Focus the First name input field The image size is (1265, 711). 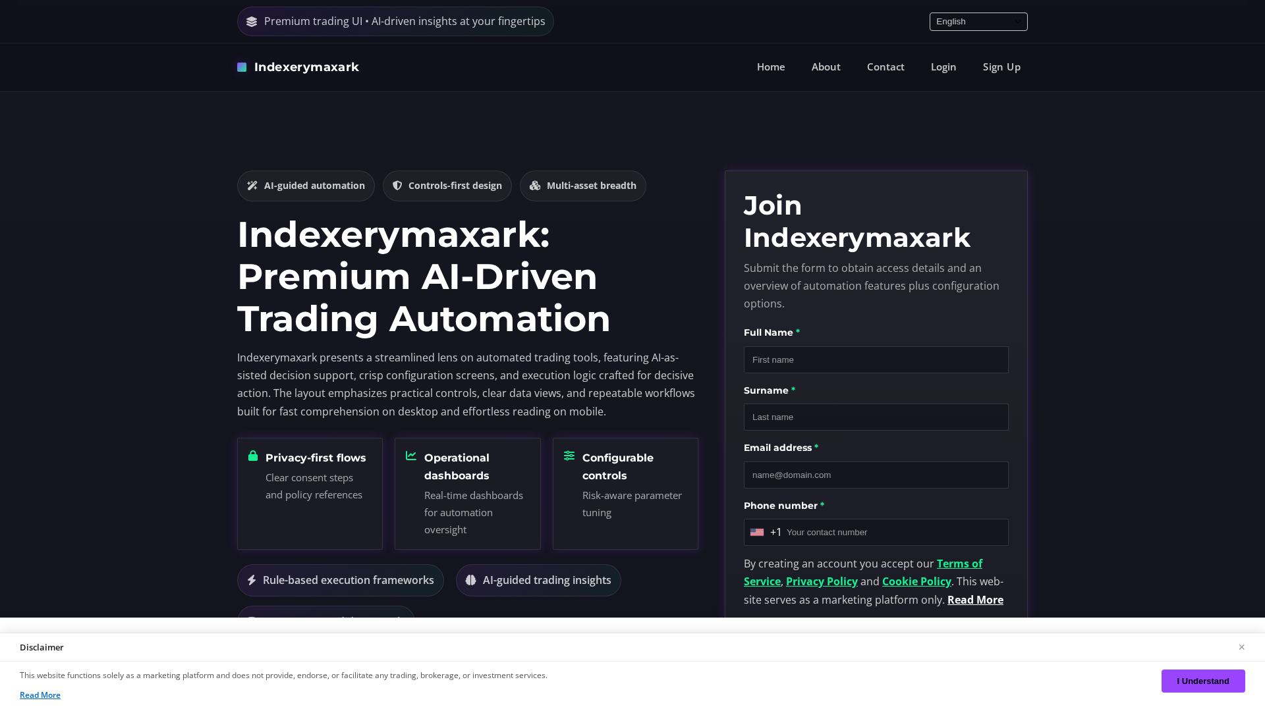[876, 360]
